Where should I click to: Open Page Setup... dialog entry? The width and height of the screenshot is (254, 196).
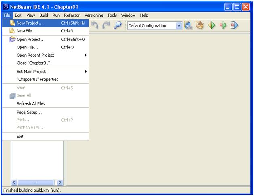(46, 112)
